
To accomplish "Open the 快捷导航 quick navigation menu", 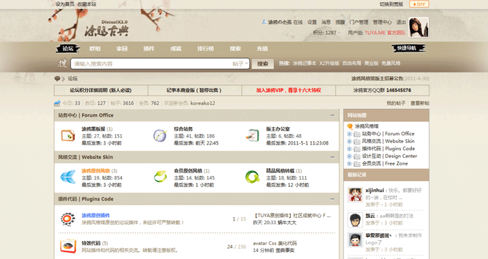I will click(x=408, y=48).
